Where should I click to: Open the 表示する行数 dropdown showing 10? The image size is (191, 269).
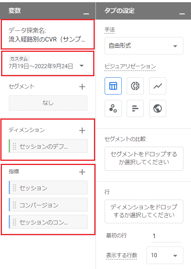tap(165, 255)
